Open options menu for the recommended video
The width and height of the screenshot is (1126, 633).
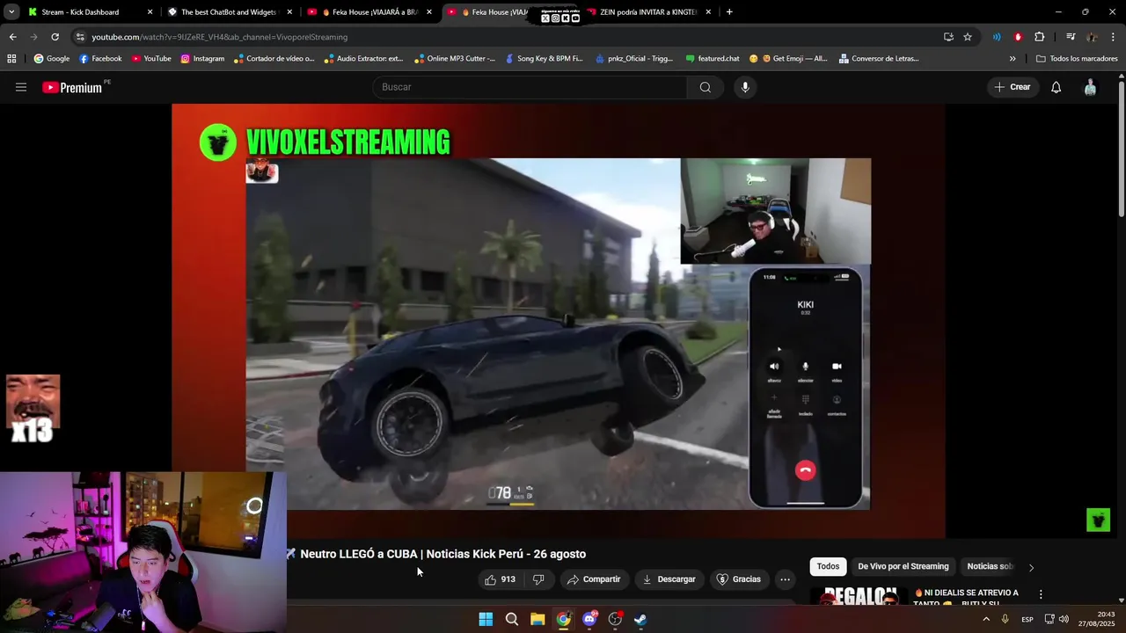click(x=1041, y=595)
